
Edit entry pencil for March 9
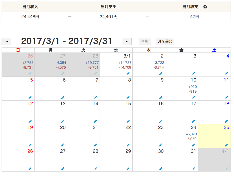tap(161, 98)
